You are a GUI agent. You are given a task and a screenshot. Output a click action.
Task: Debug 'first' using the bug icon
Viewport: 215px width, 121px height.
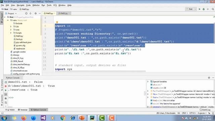(x=204, y=9)
